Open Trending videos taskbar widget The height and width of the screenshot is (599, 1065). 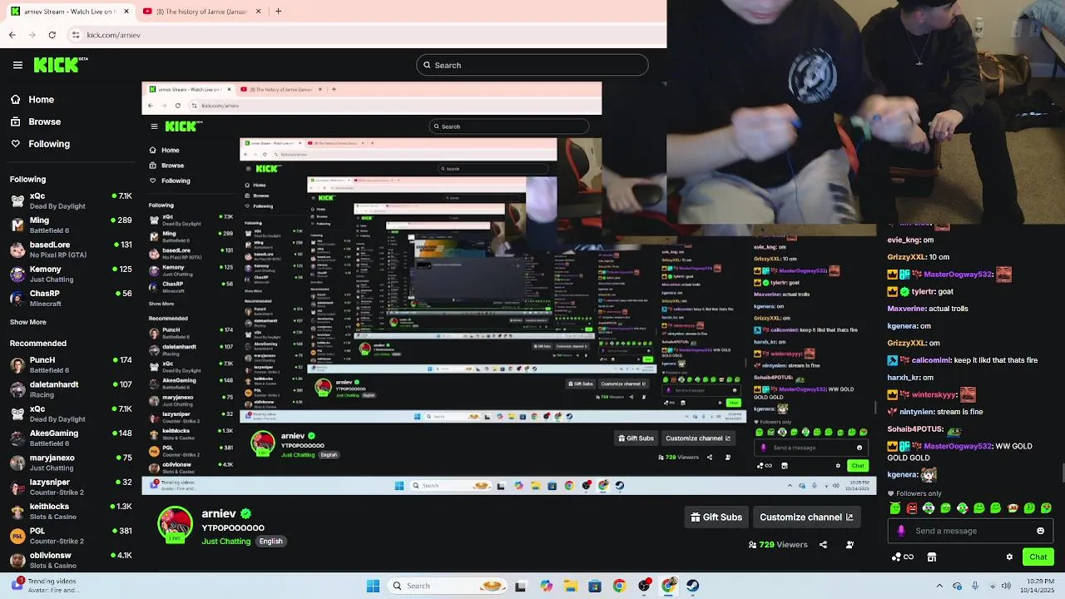pyautogui.click(x=47, y=586)
